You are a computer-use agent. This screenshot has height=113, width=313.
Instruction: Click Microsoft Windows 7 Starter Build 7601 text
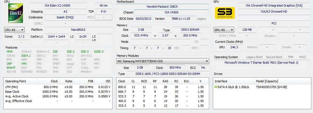pyautogui.click(x=261, y=63)
